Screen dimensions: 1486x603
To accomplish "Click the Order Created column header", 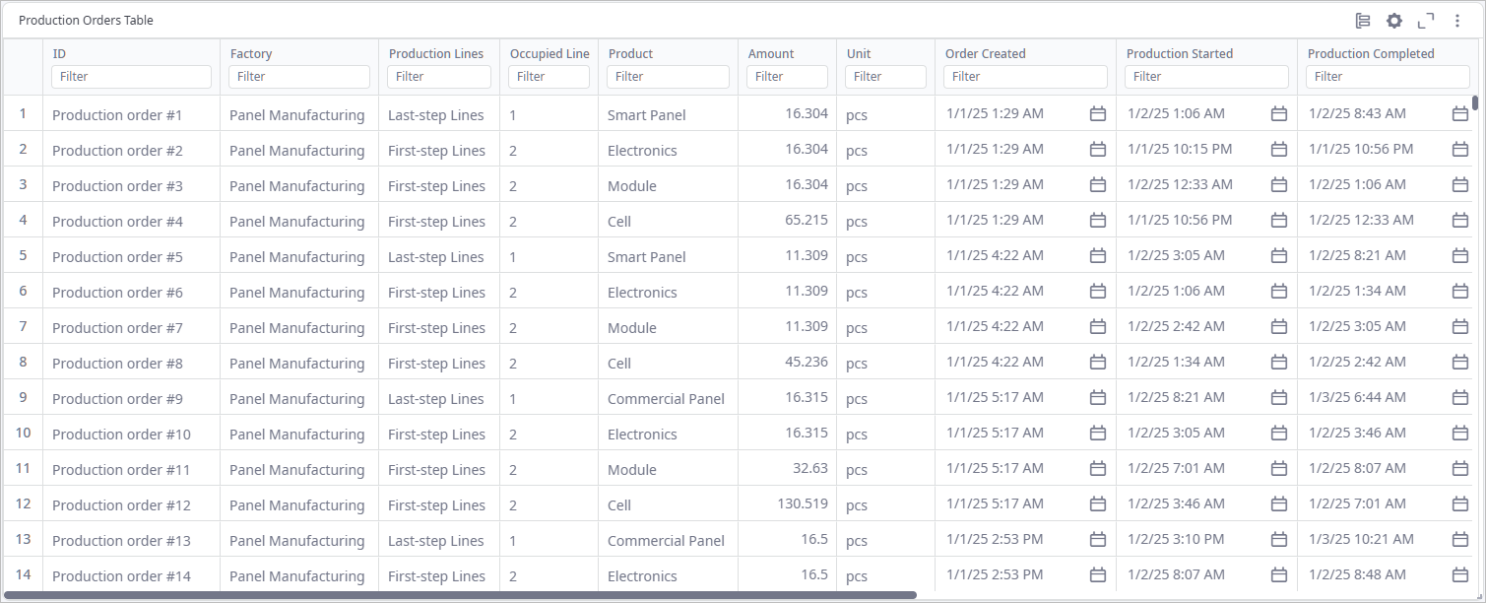I will pos(985,54).
